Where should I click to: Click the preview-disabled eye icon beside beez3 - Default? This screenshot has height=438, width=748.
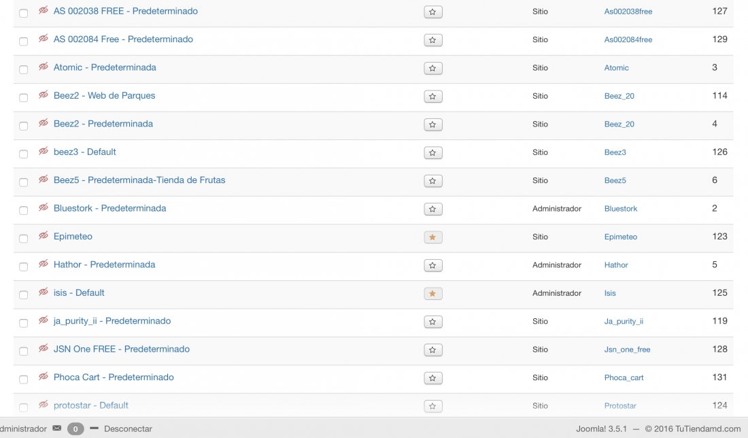pyautogui.click(x=44, y=151)
